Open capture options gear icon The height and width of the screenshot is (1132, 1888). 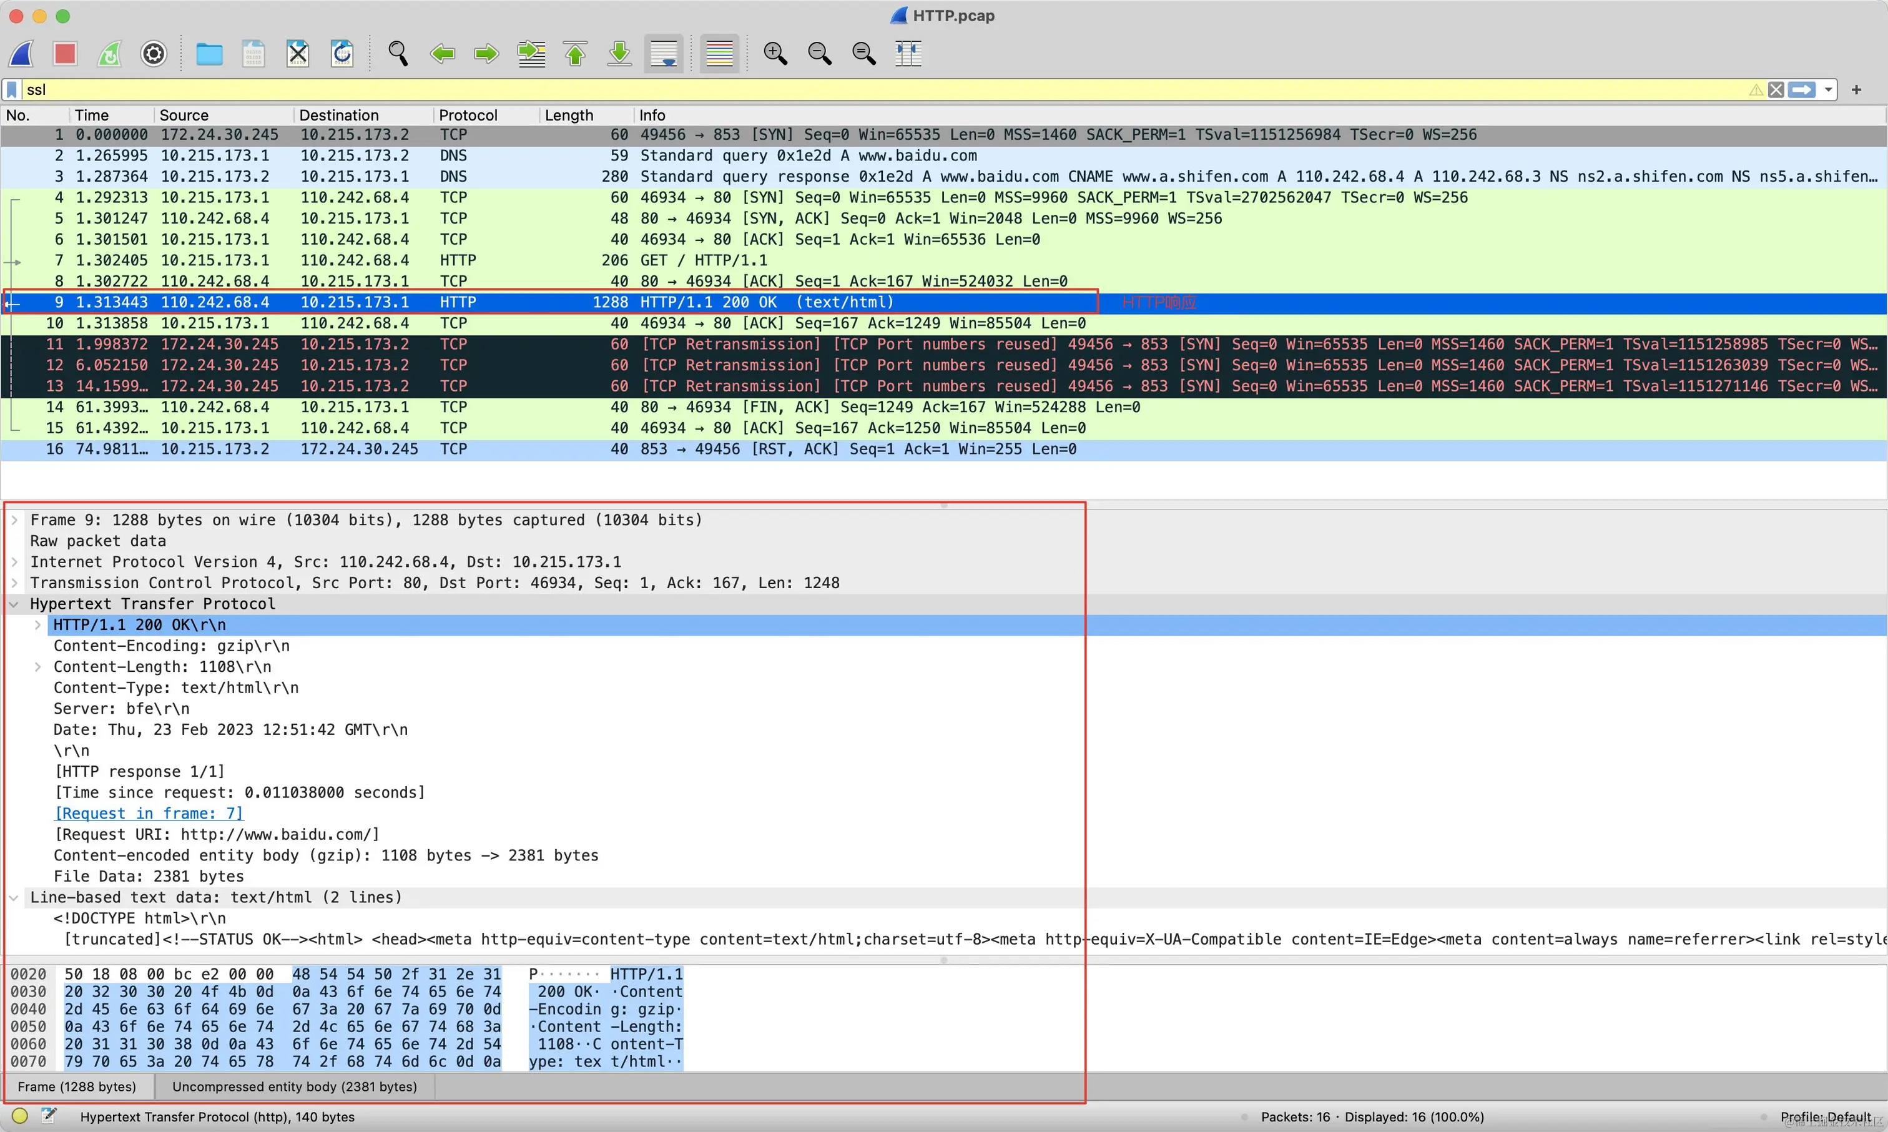(153, 54)
